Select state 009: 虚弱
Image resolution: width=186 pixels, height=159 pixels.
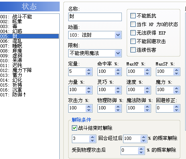(x=30, y=56)
